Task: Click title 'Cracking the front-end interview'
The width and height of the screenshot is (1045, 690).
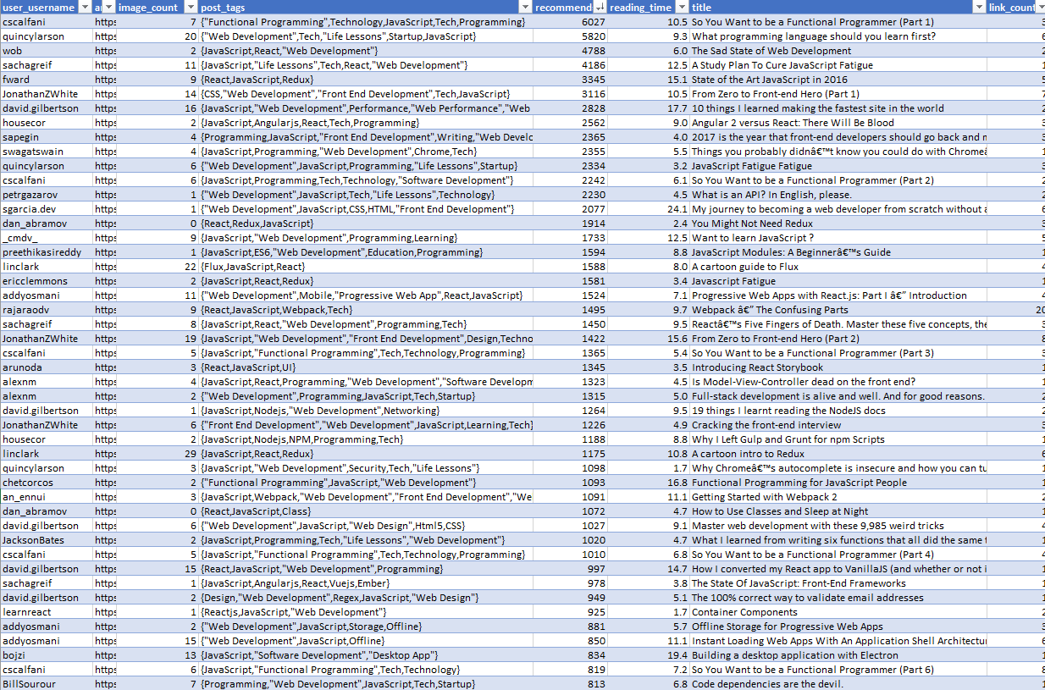Action: tap(766, 425)
